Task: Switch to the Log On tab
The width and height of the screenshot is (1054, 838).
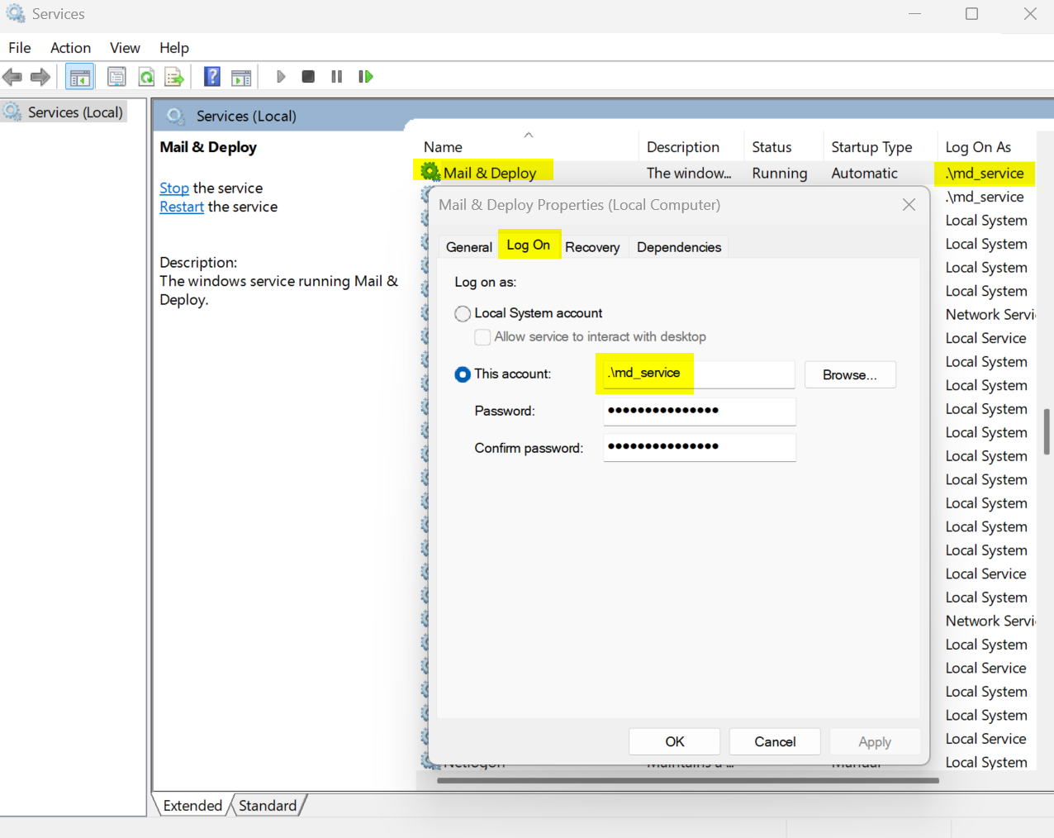Action: pyautogui.click(x=529, y=245)
